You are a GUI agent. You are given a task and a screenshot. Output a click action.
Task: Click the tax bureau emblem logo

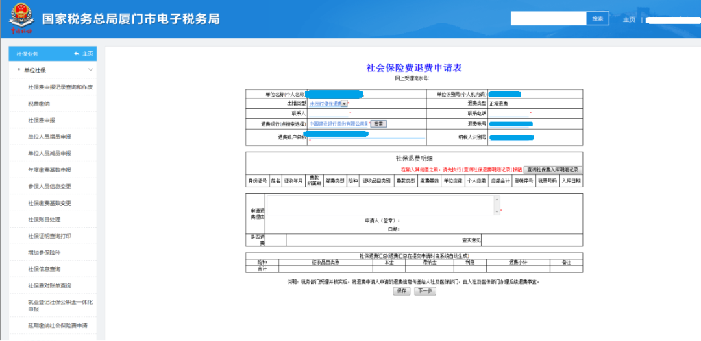(21, 18)
